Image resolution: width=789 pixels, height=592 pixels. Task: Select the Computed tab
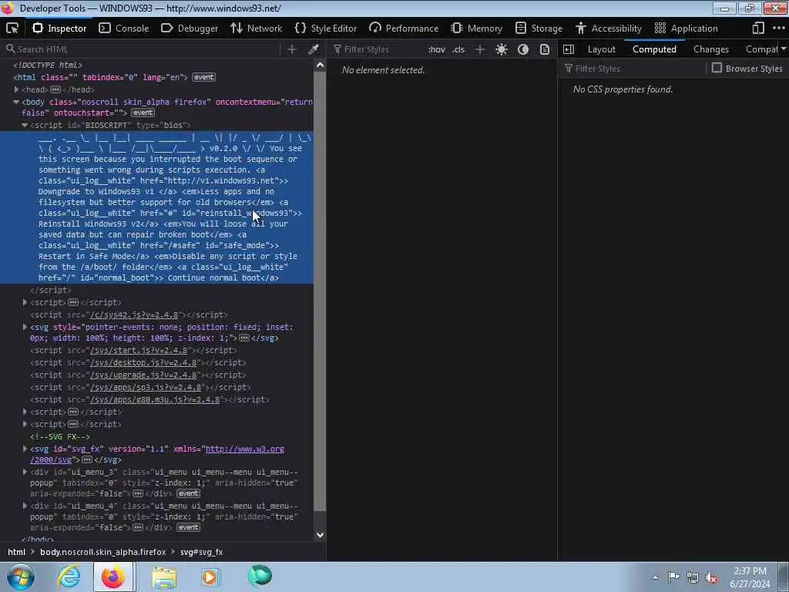pyautogui.click(x=654, y=49)
